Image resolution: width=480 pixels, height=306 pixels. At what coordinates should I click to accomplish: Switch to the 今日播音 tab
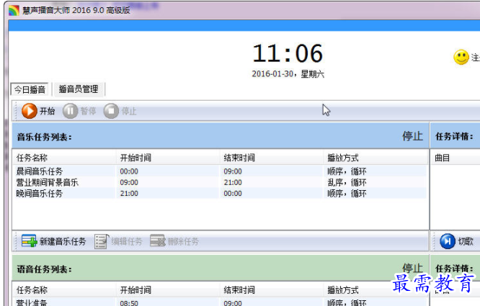[x=30, y=89]
